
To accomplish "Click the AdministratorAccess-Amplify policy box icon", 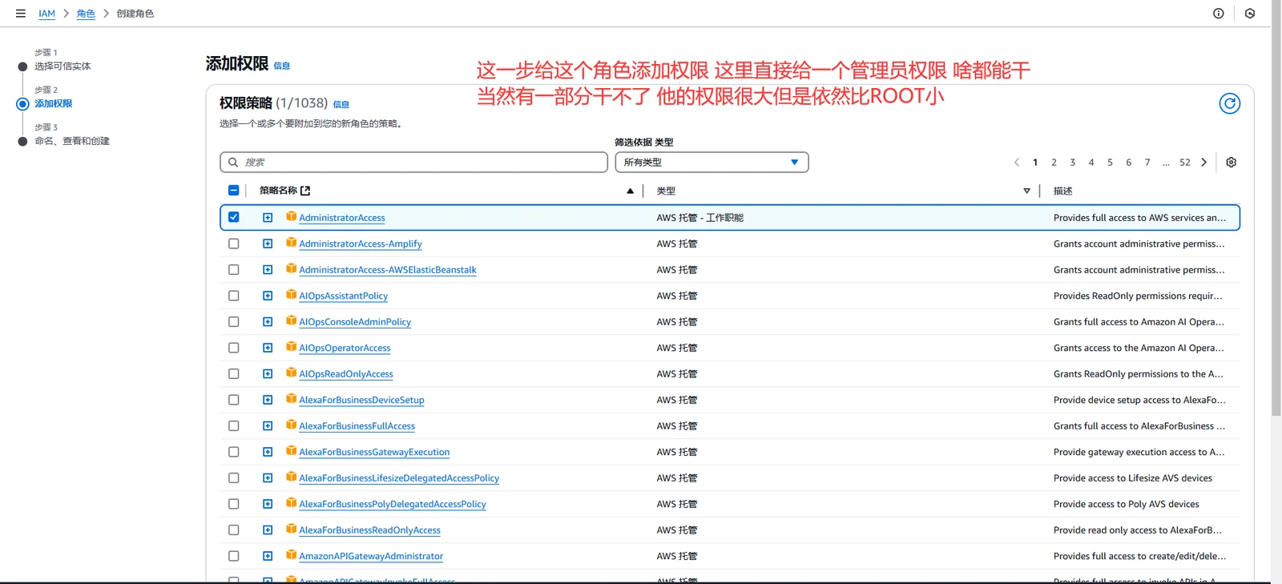I will (292, 244).
